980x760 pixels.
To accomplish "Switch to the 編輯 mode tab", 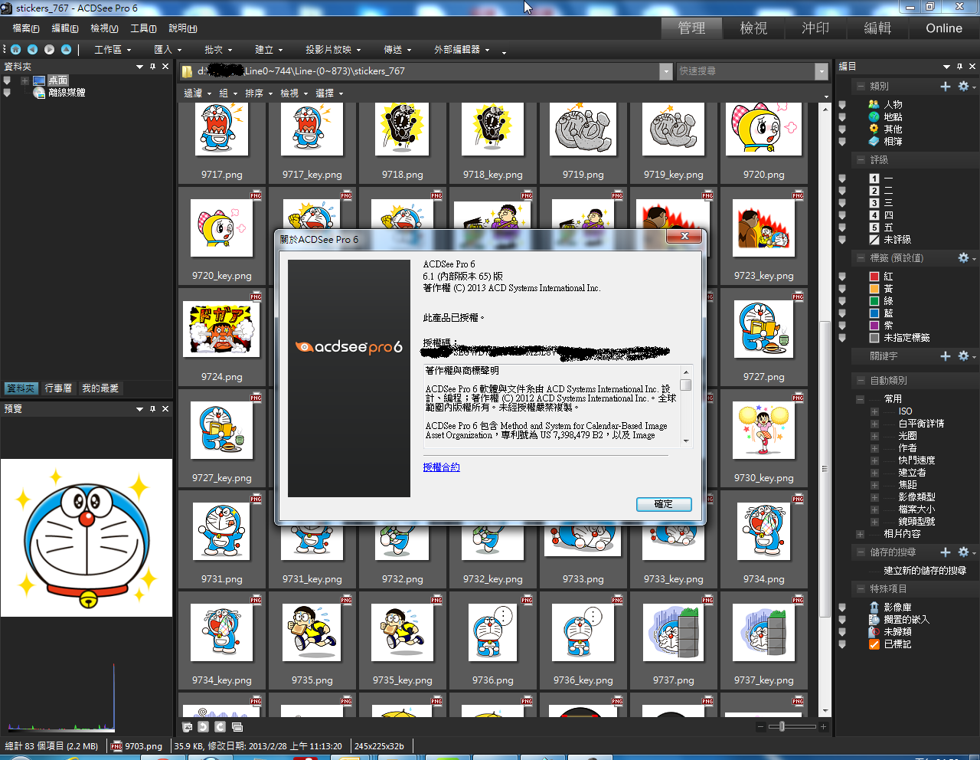I will (877, 28).
